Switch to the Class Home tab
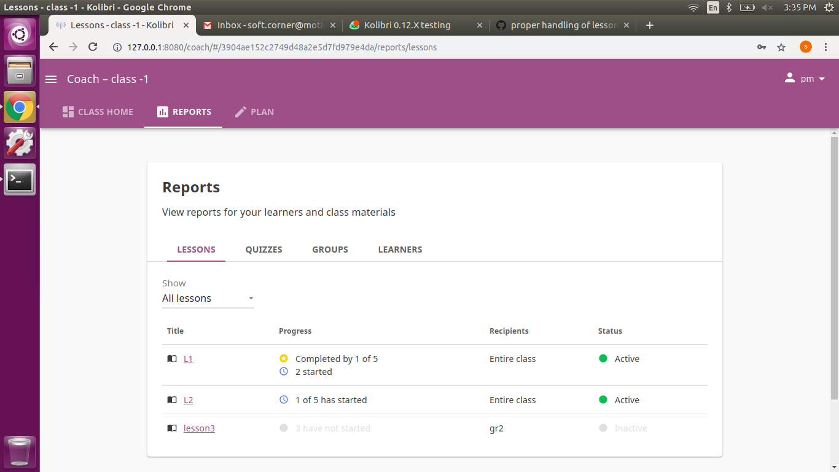Screen dimensions: 839x472 click(98, 112)
